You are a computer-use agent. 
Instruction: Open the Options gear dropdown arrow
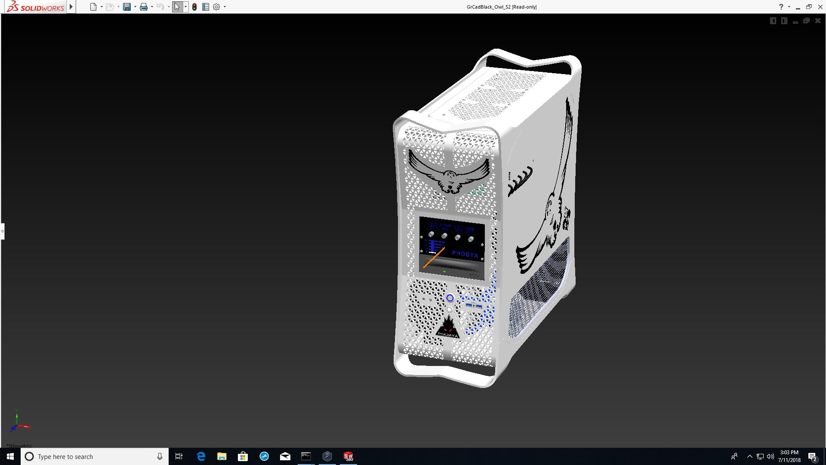pos(225,7)
